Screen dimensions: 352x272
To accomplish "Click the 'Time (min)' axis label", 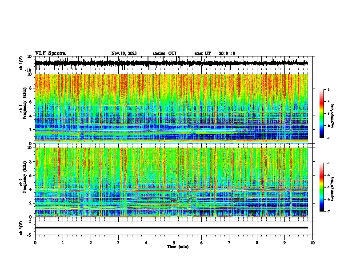I will pyautogui.click(x=178, y=247).
